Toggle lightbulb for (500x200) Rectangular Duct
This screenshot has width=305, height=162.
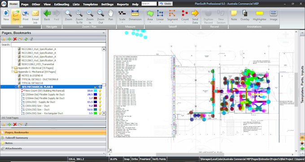coord(100,113)
